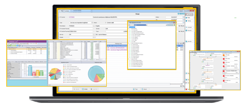Click the save disk icon in PhebWeb toolbar

[20, 46]
